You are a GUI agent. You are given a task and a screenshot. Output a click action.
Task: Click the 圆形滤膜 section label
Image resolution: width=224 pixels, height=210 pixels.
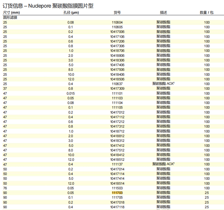(10, 17)
